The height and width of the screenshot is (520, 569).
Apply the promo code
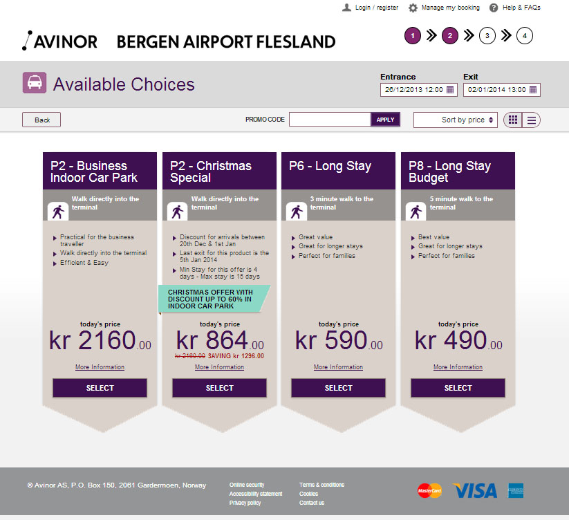tap(385, 120)
